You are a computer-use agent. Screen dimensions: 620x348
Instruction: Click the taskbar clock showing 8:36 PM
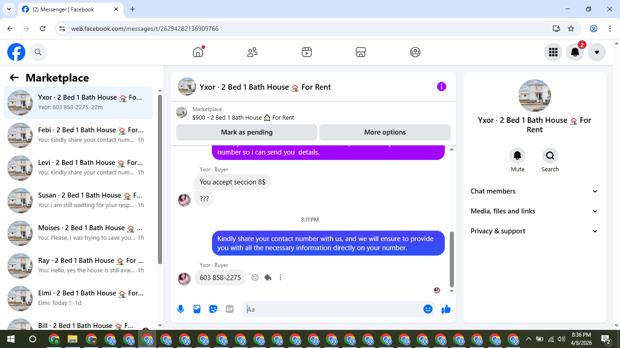tap(581, 339)
